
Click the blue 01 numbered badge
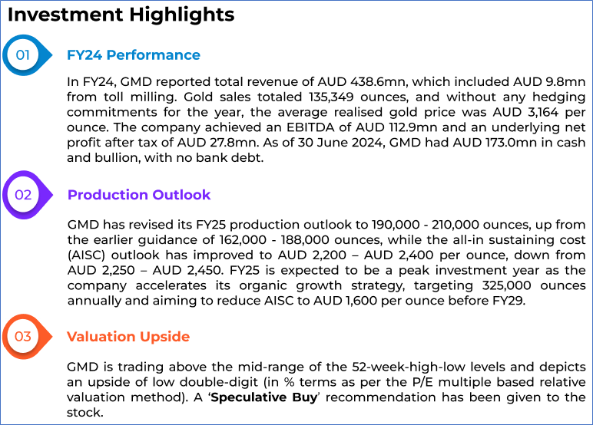(x=27, y=55)
